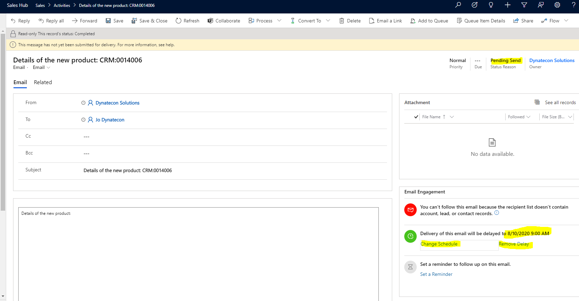Viewport: 579px width, 301px height.
Task: Click the Delete trash toolbar button
Action: pos(350,21)
